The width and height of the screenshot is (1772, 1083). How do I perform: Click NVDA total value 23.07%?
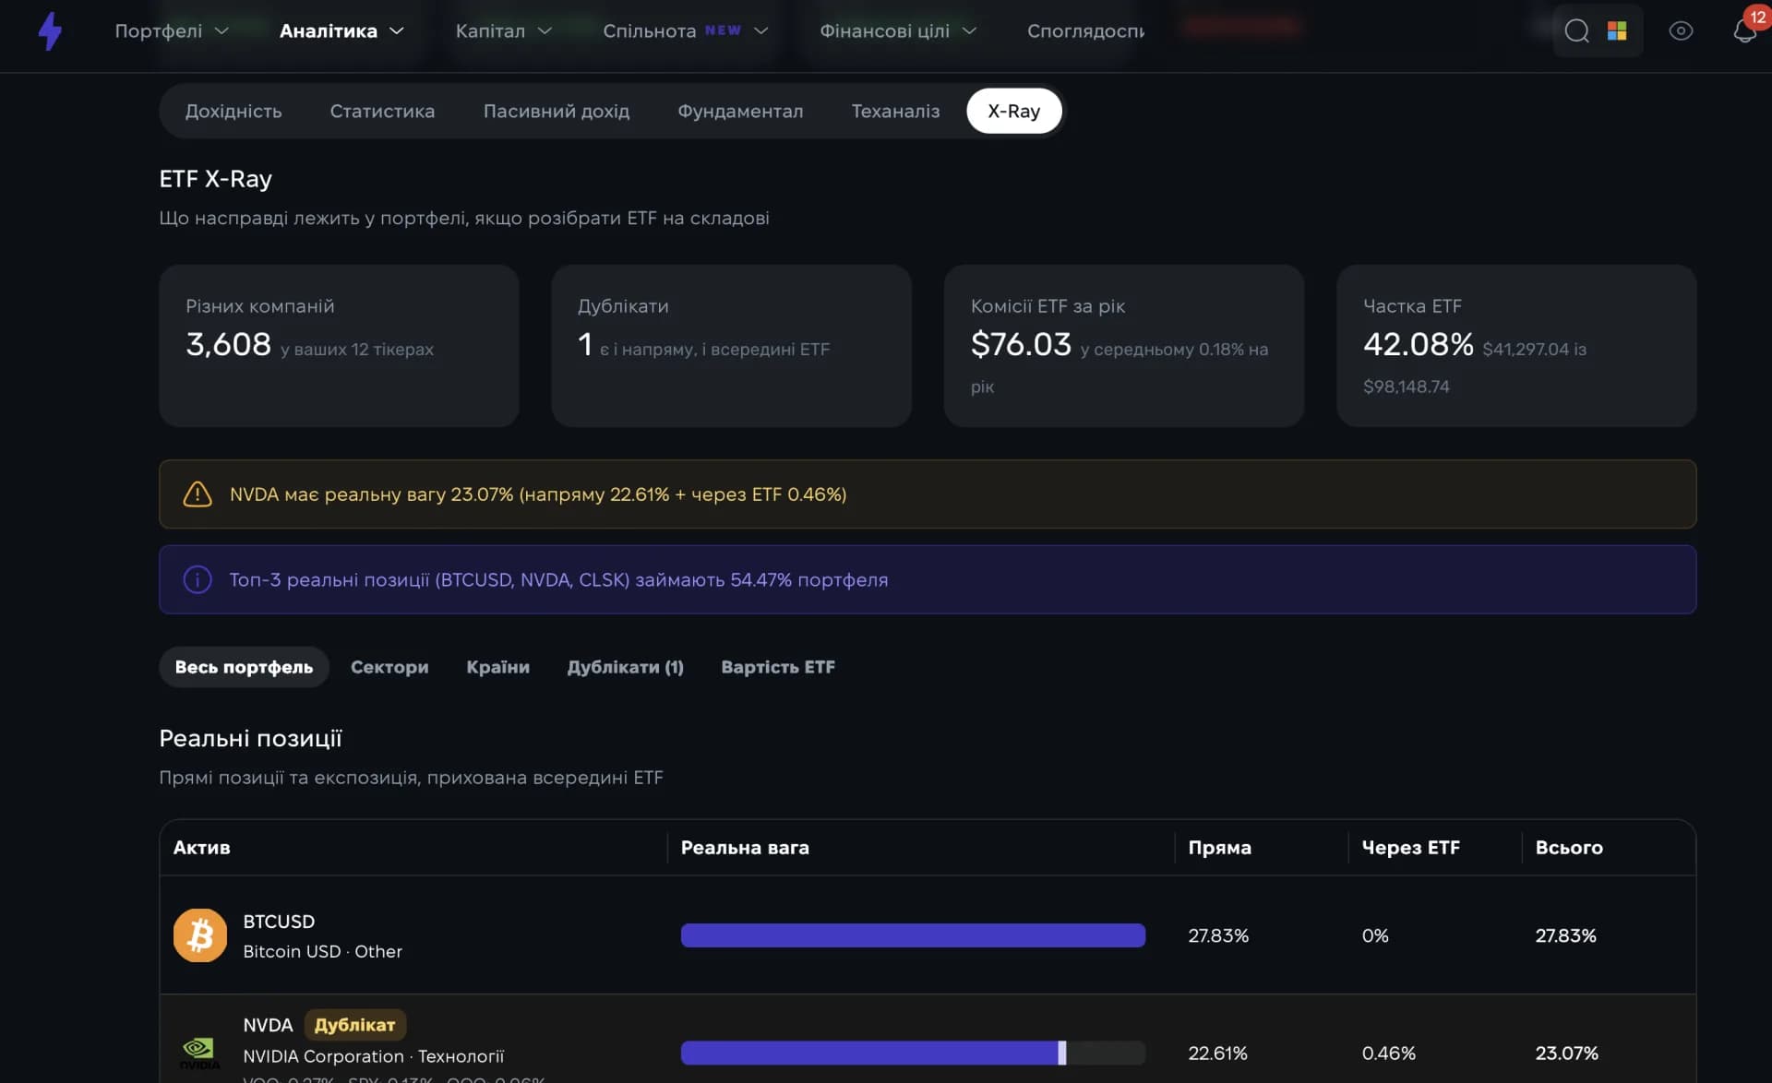click(x=1566, y=1053)
